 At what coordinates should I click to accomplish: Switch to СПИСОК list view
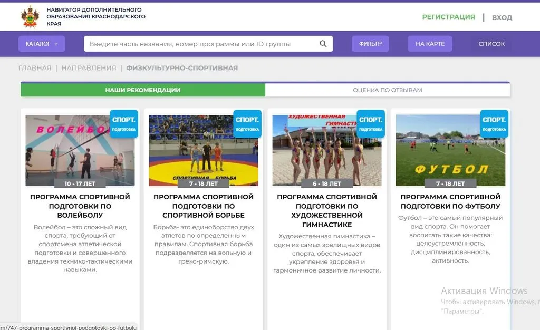coord(491,44)
